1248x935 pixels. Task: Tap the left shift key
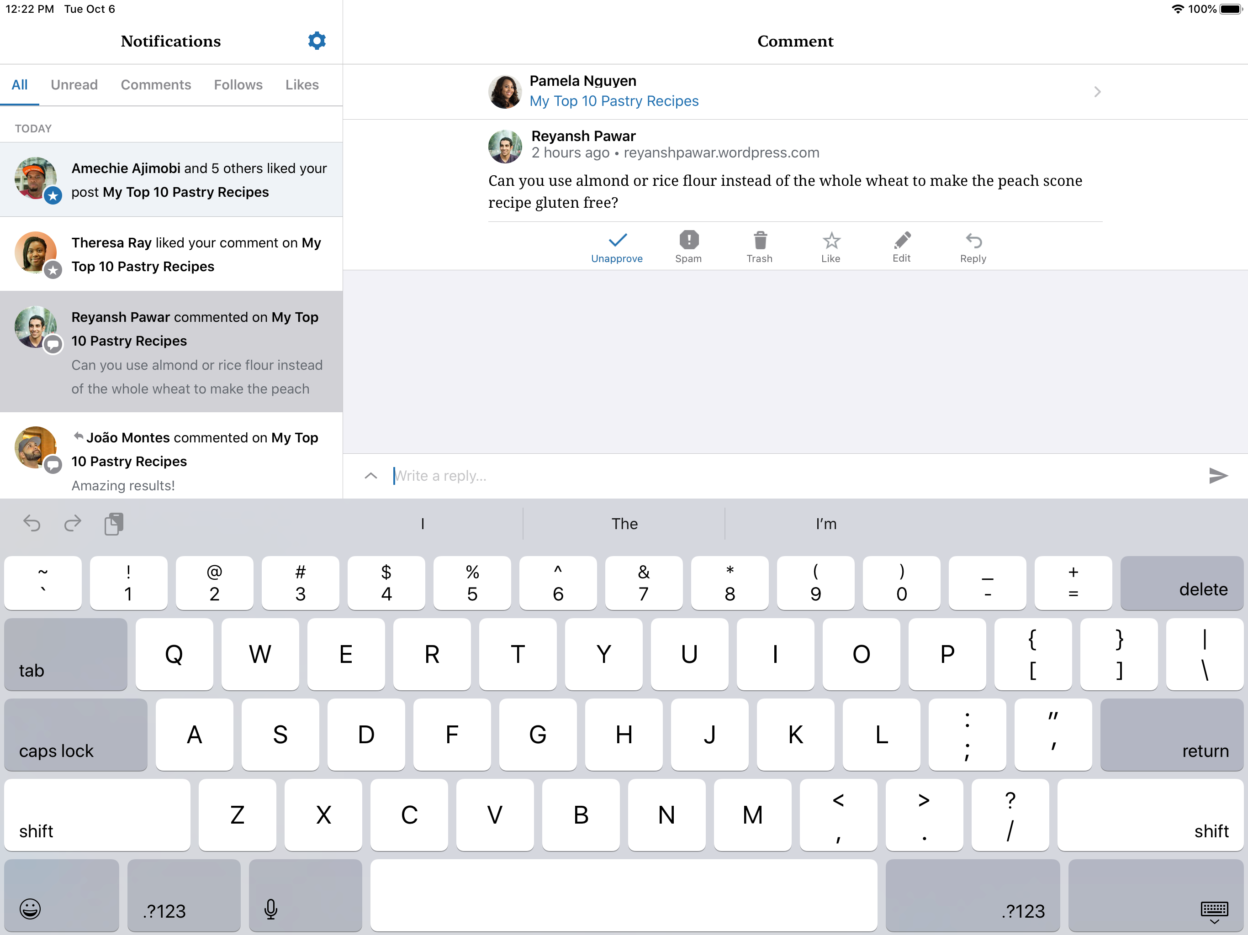(97, 814)
